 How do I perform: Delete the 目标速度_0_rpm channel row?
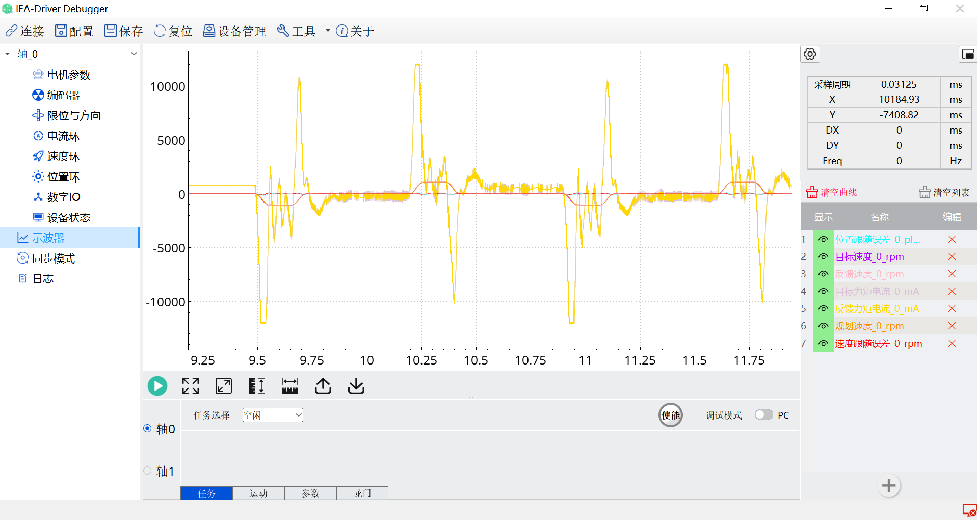click(952, 256)
